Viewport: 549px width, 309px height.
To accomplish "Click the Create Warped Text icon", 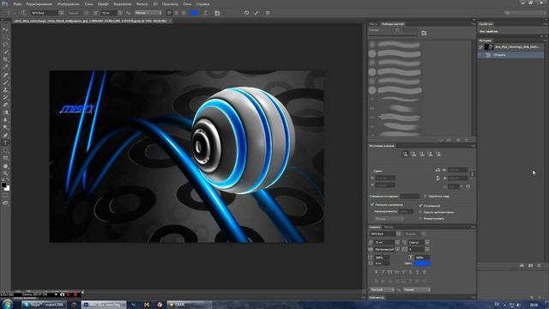I will [205, 13].
